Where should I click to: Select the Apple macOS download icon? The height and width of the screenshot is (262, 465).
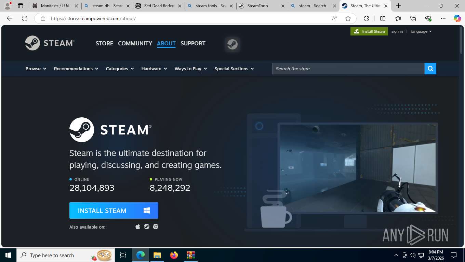click(x=138, y=227)
